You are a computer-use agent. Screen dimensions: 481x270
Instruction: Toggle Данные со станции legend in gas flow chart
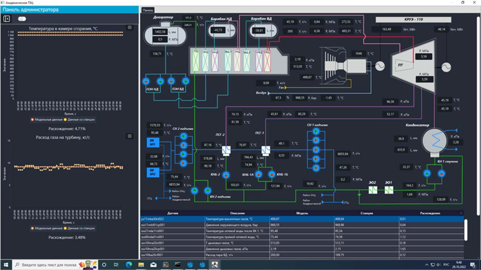pyautogui.click(x=79, y=228)
